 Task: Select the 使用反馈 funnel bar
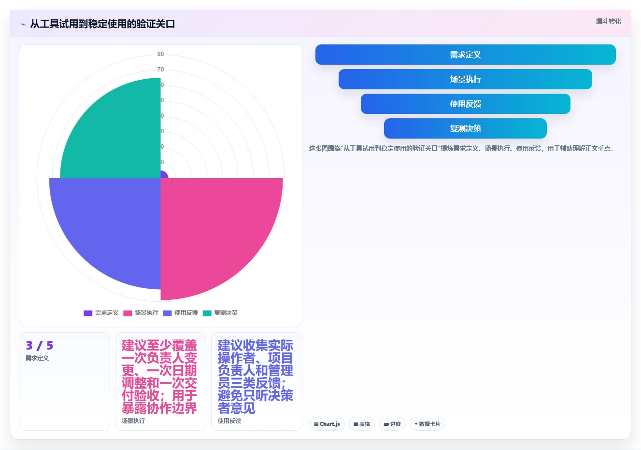[465, 104]
